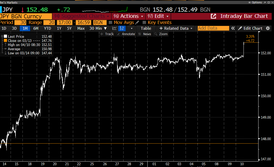
Task: Click the Close on 03/13 orange swatch
Action: tap(5, 41)
